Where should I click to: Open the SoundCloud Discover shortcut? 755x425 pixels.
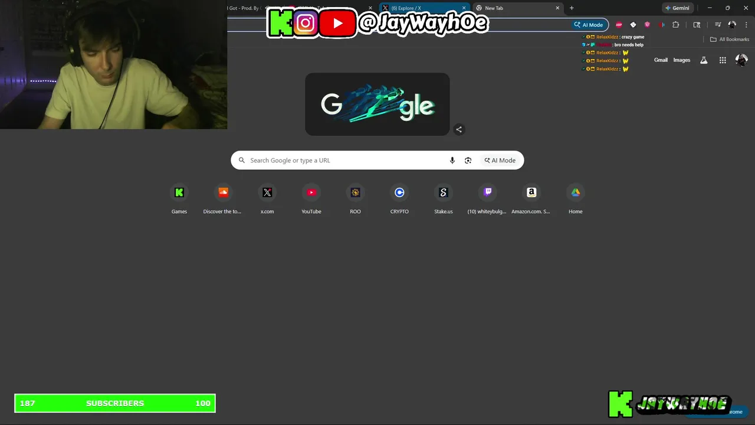pyautogui.click(x=223, y=199)
